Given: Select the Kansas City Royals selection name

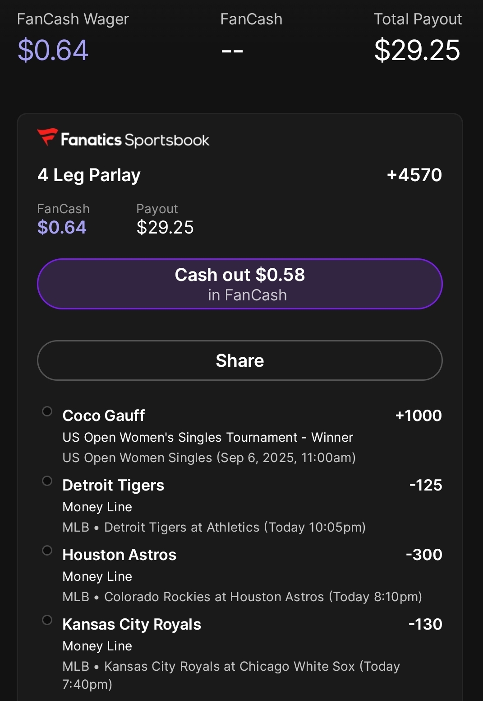Looking at the screenshot, I should click(132, 624).
